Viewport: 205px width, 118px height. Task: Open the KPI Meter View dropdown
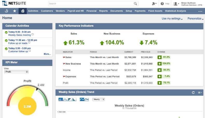[x=16, y=72]
